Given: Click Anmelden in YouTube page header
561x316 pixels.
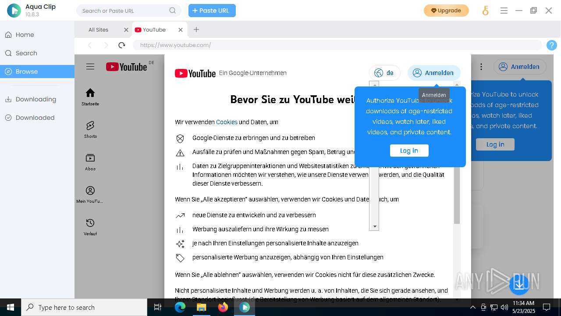Looking at the screenshot, I should [x=520, y=67].
